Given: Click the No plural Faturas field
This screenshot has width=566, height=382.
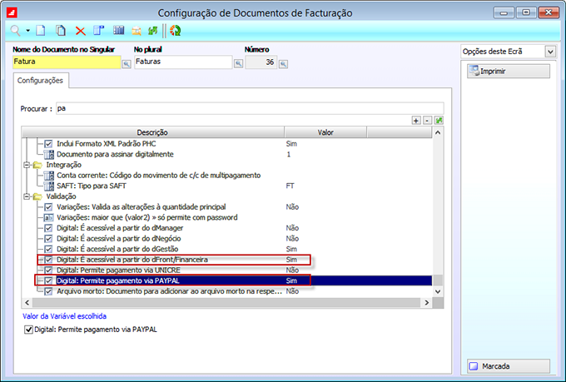Looking at the screenshot, I should click(183, 62).
